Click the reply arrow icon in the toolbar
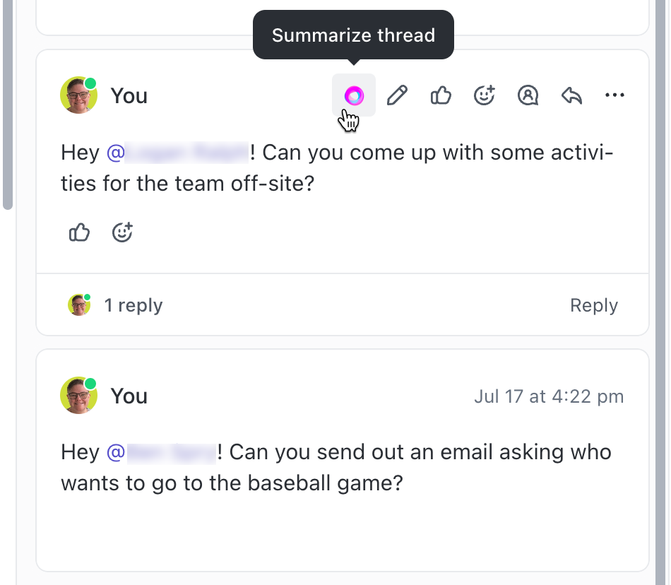This screenshot has width=671, height=585. pos(571,95)
